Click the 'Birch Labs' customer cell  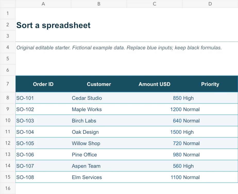pos(99,121)
